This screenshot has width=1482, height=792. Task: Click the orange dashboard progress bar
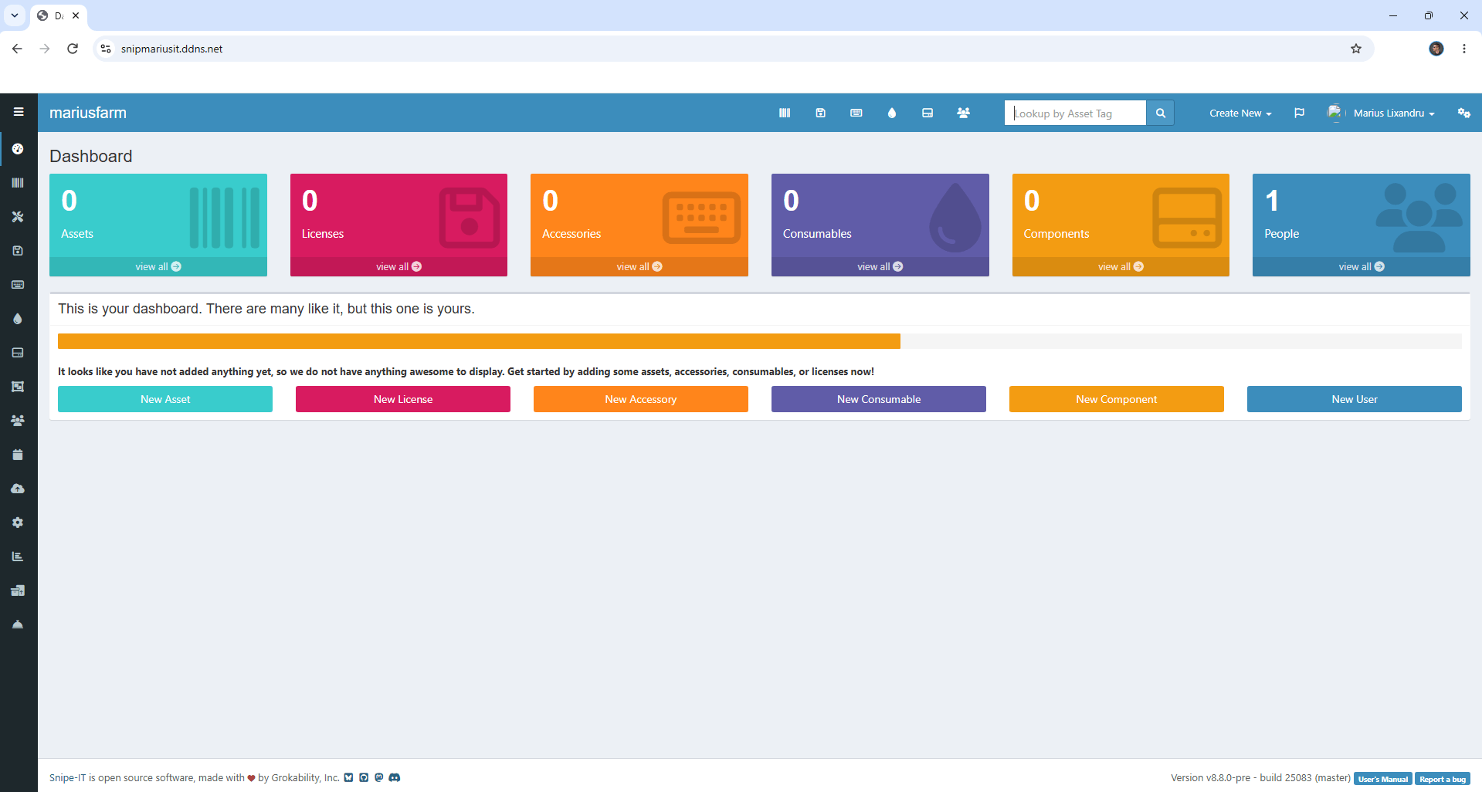point(479,341)
